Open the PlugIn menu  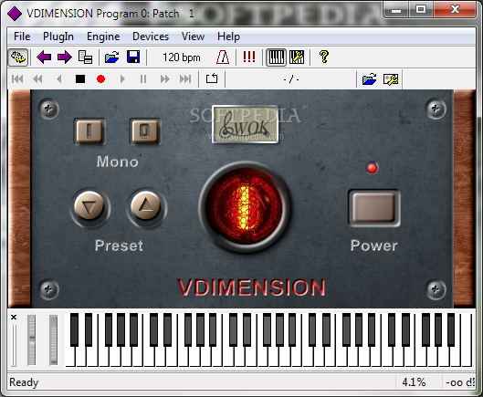click(58, 37)
